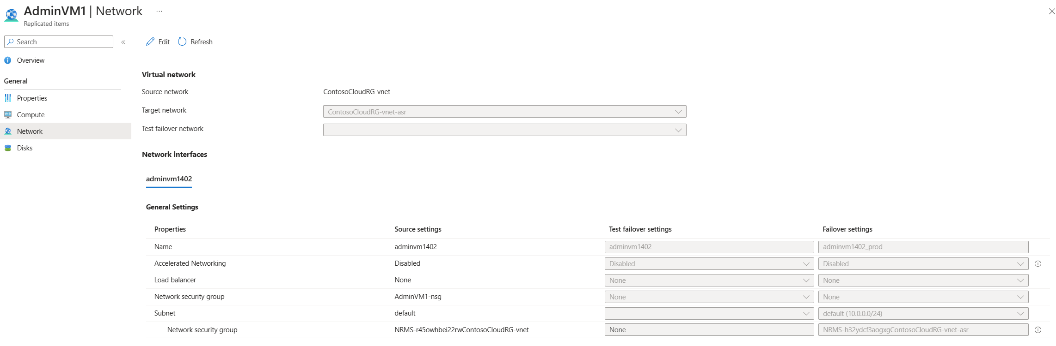Image resolution: width=1056 pixels, height=346 pixels.
Task: Click the Overview info icon in sidebar
Action: click(x=8, y=60)
